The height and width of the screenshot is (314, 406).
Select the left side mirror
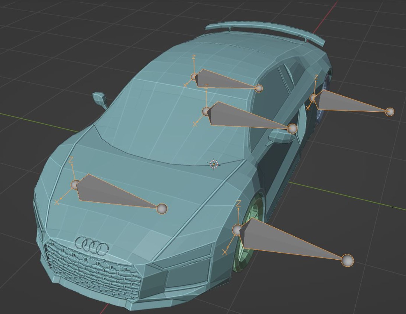[99, 100]
